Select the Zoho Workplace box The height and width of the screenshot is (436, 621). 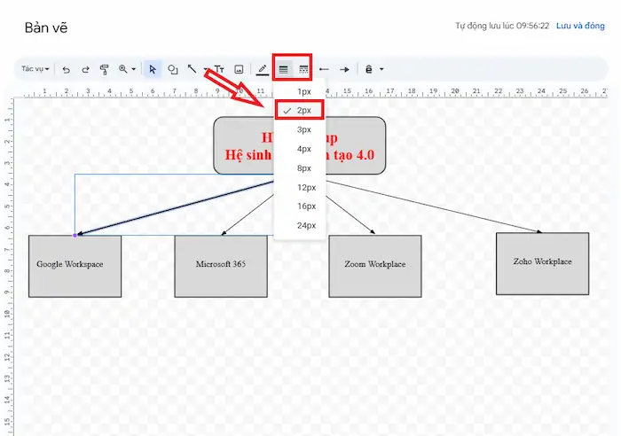tap(543, 263)
